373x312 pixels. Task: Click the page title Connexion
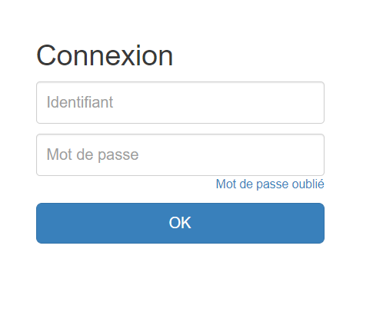[105, 55]
